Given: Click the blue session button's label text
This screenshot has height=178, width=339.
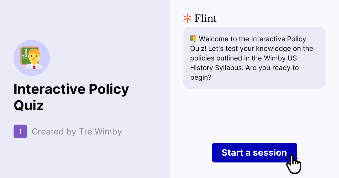Looking at the screenshot, I should [254, 153].
